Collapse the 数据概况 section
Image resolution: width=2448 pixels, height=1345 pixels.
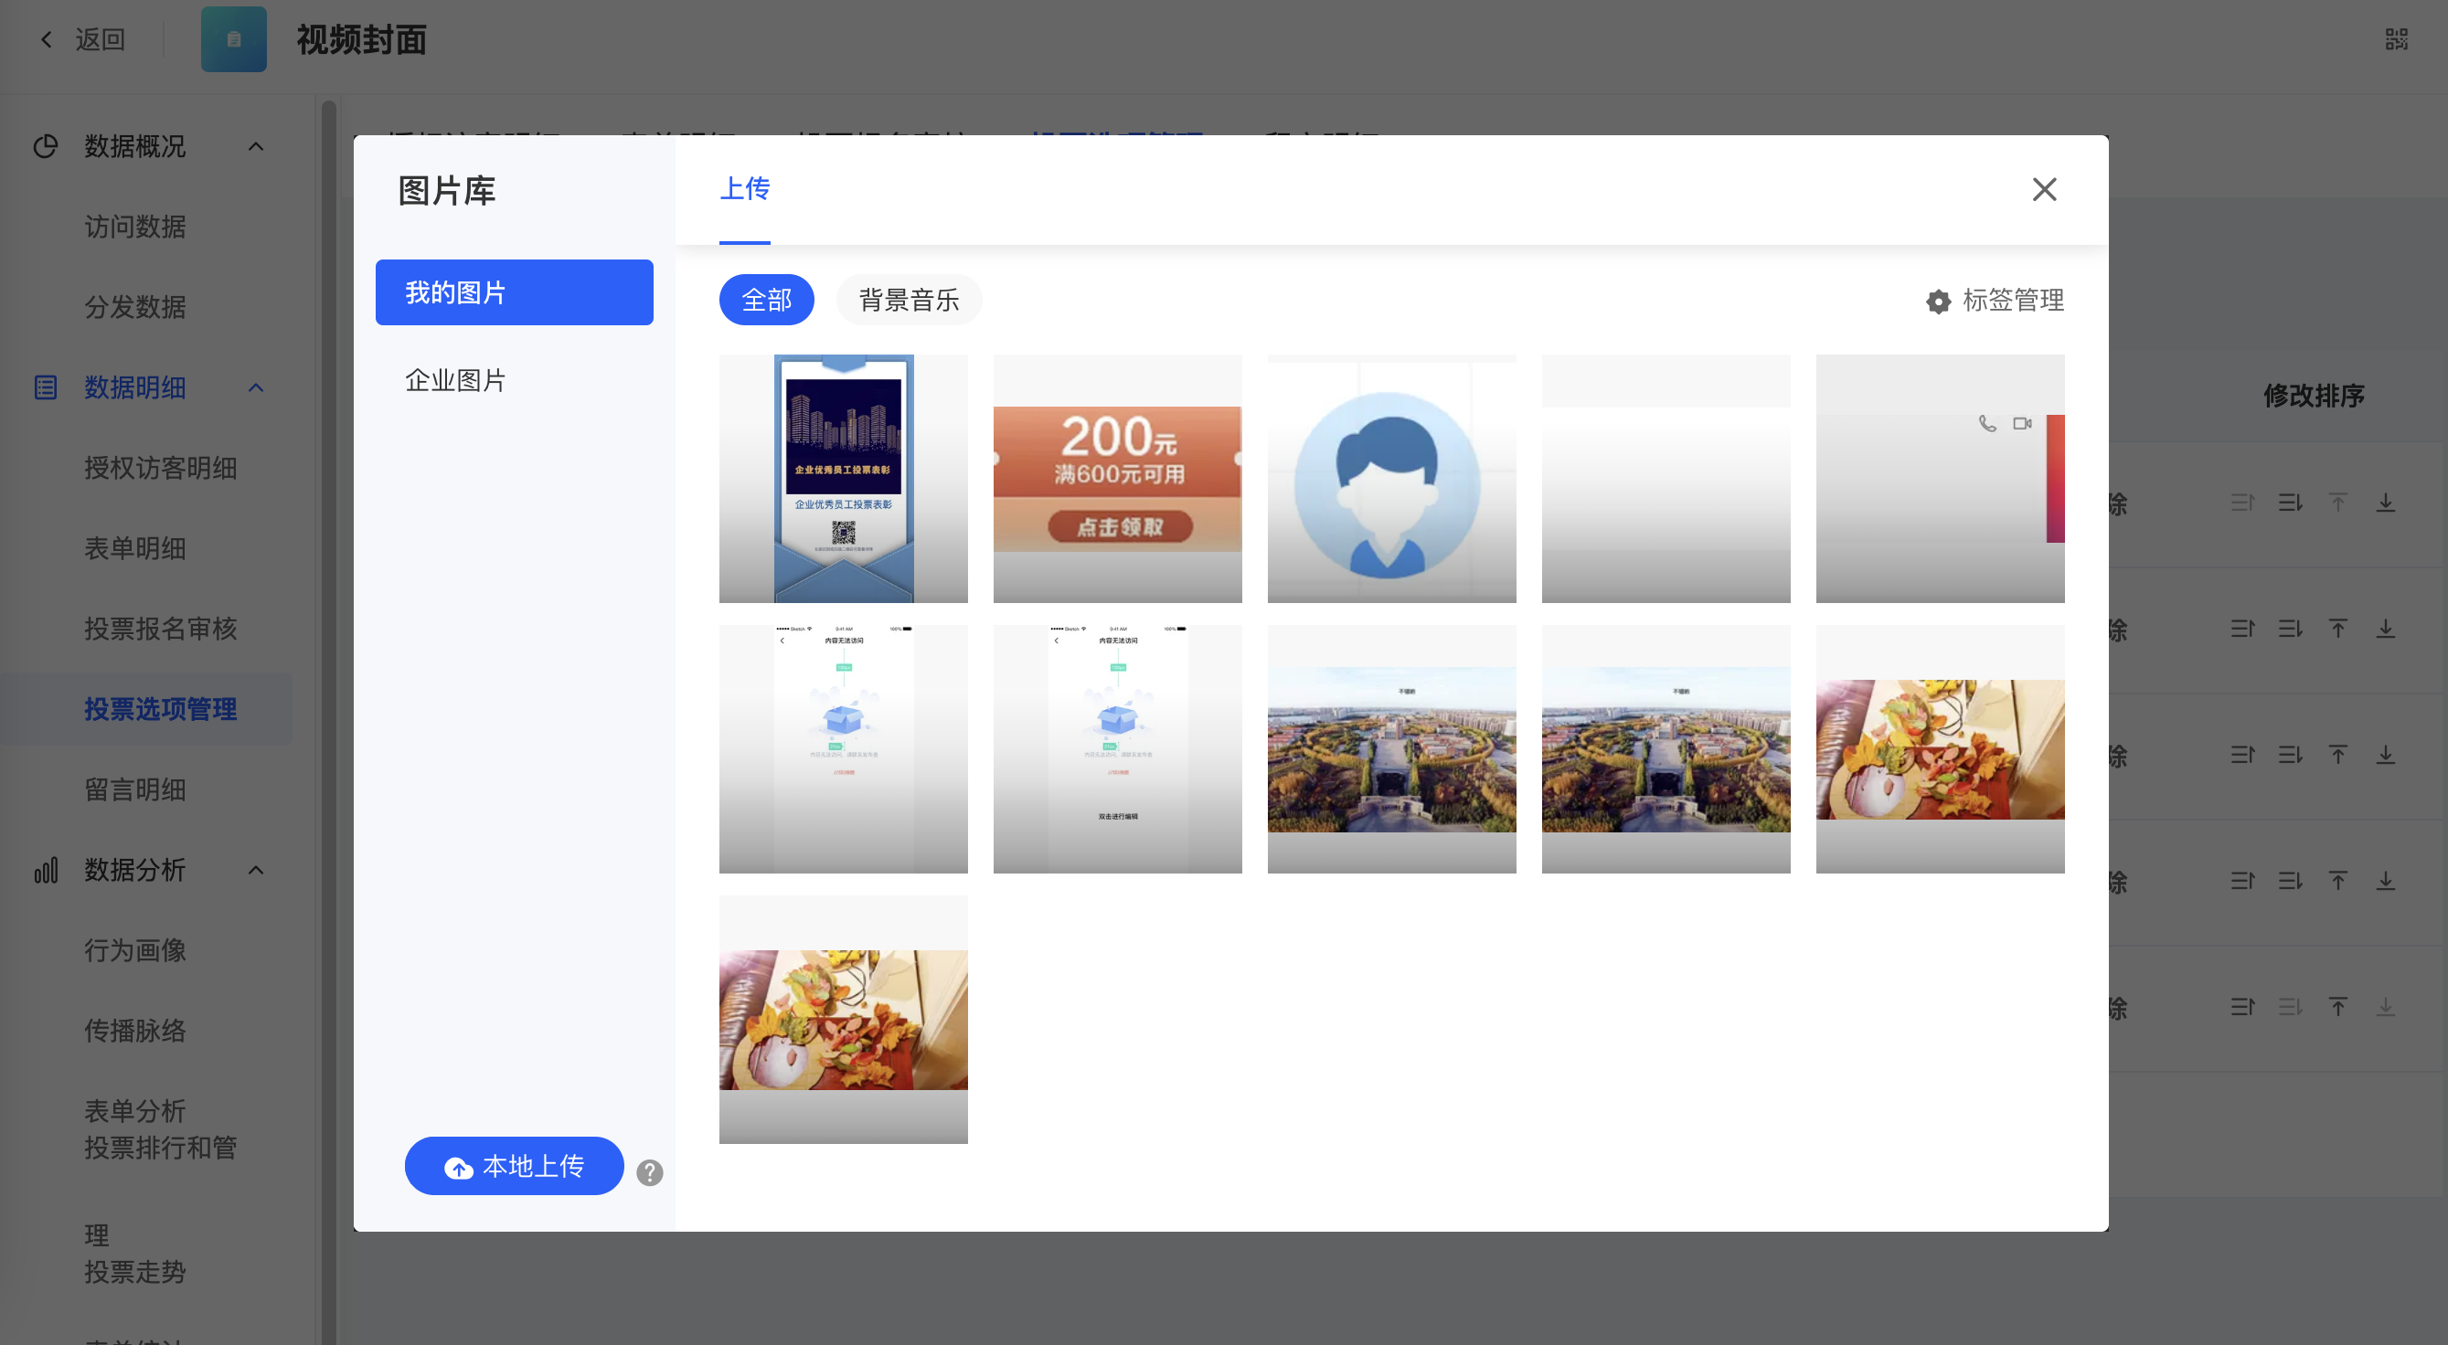click(x=256, y=146)
